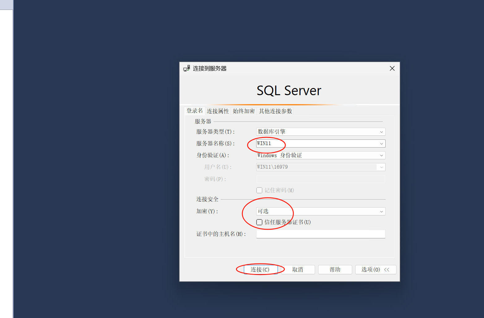The image size is (484, 318).
Task: Open the 用户名 dropdown showing WIN11\16979
Action: click(381, 167)
